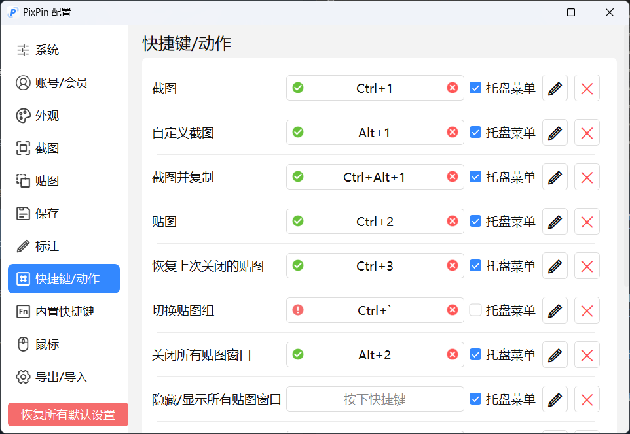Enable 托盘菜单 for 切换贴图组
This screenshot has width=630, height=434.
click(475, 310)
